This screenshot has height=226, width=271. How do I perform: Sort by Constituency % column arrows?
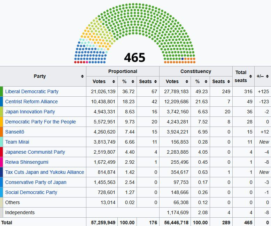tap(206, 81)
